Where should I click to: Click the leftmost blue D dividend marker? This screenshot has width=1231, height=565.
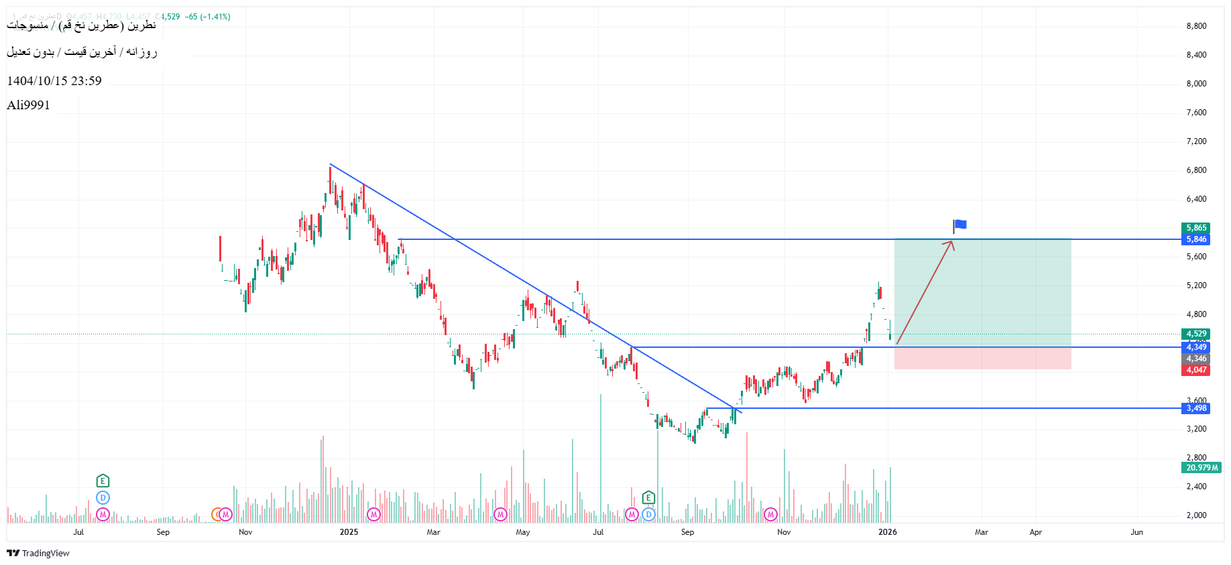[103, 497]
